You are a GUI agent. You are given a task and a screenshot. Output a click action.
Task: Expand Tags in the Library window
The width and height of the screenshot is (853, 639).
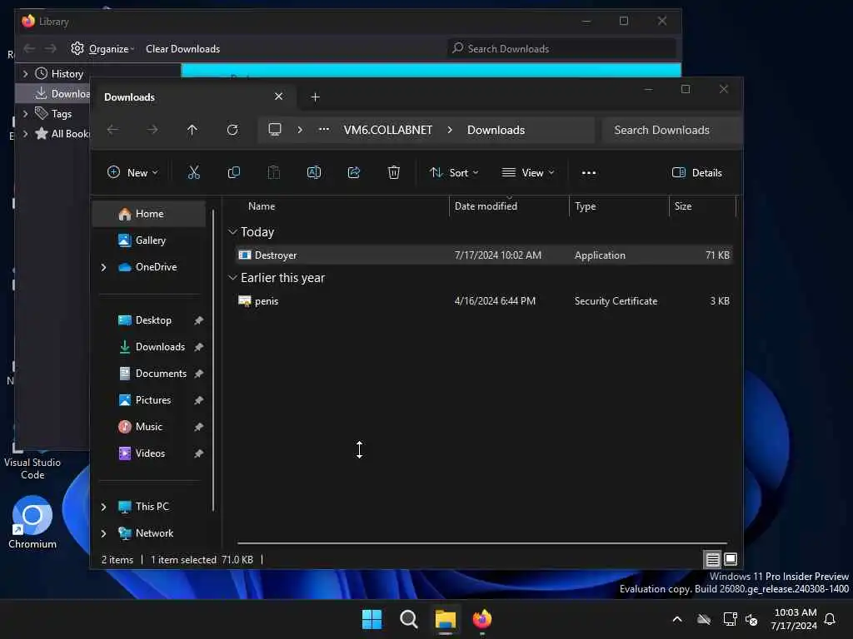click(x=25, y=113)
